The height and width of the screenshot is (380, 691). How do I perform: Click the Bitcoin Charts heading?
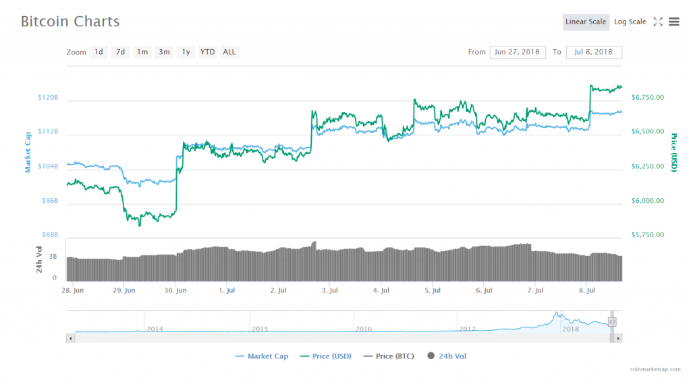click(70, 22)
